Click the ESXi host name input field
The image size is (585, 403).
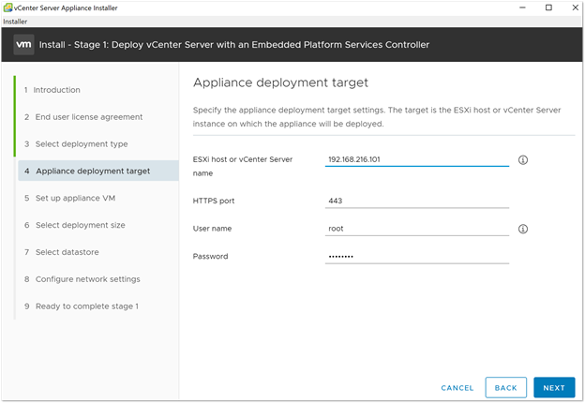pyautogui.click(x=416, y=159)
